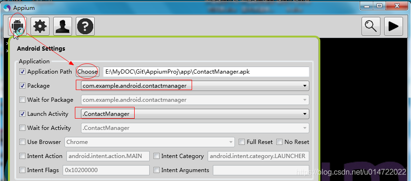
Task: Open Developer Settings person icon
Action: click(63, 26)
